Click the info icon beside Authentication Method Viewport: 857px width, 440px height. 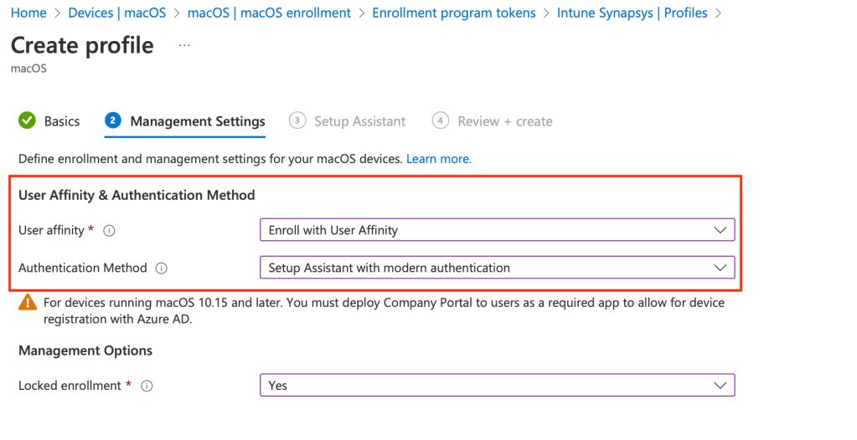[162, 269]
